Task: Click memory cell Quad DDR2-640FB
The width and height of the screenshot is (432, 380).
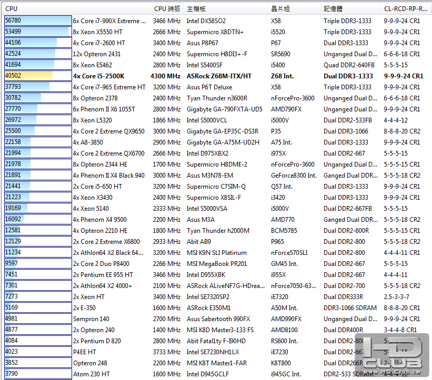Action: click(x=349, y=65)
